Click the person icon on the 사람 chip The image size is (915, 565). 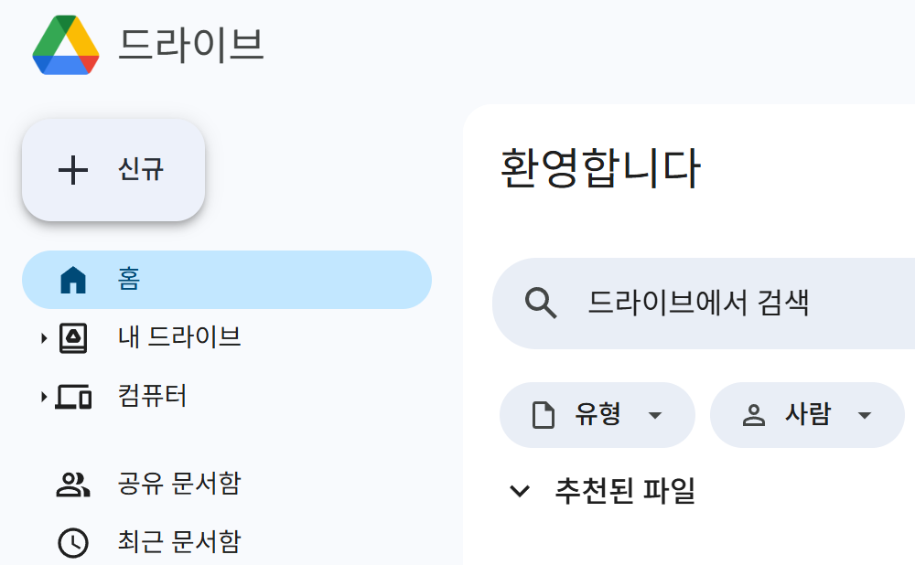(x=751, y=414)
